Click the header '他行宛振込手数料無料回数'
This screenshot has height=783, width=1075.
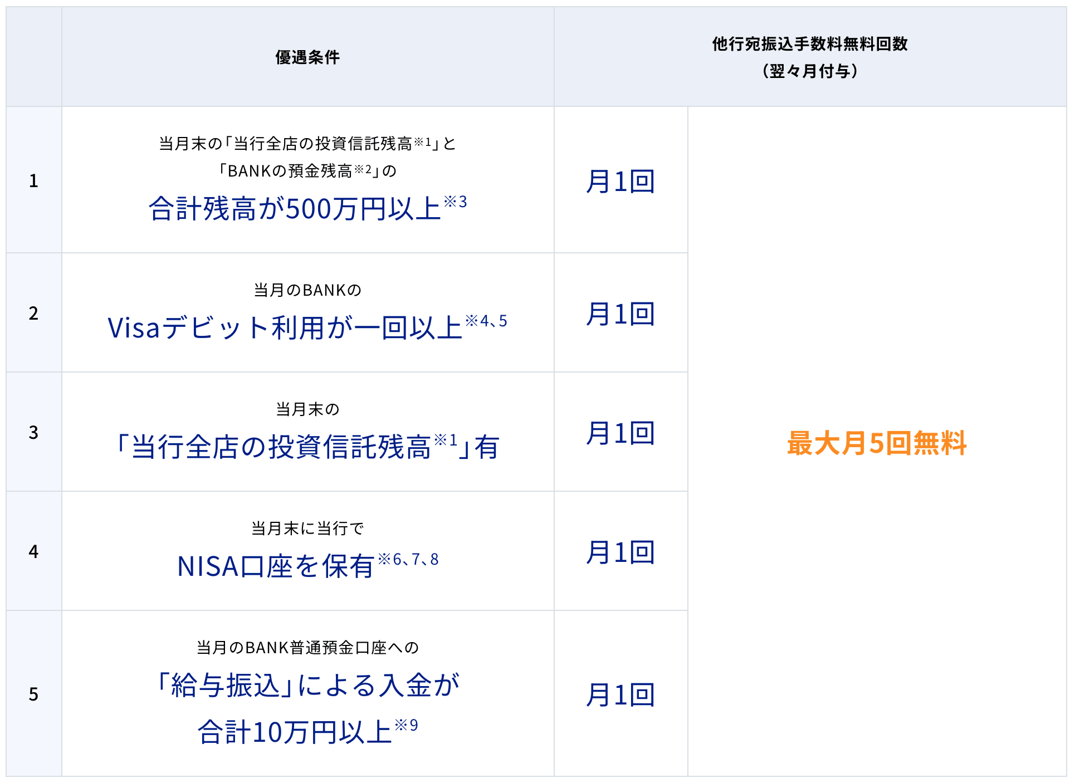pos(810,44)
